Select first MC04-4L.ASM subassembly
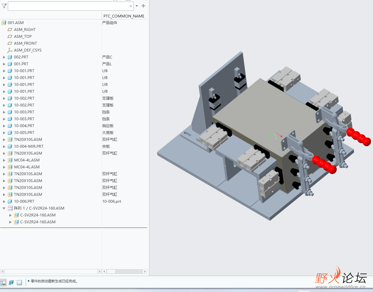Viewport: 373px width, 292px height. (x=27, y=160)
